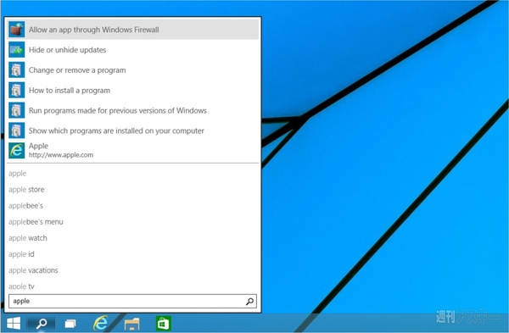Open Hide or unhide updates result

coord(133,50)
